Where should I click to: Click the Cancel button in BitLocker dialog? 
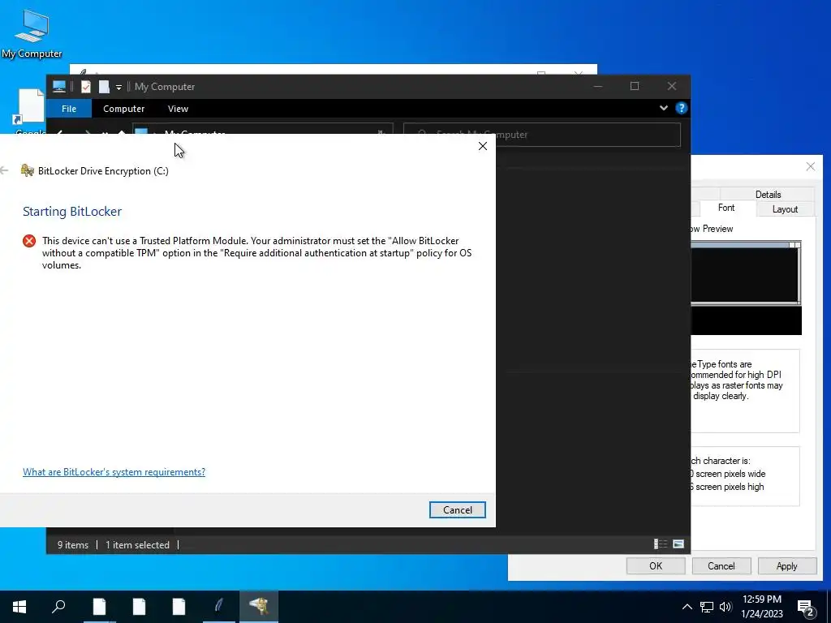[x=458, y=509]
